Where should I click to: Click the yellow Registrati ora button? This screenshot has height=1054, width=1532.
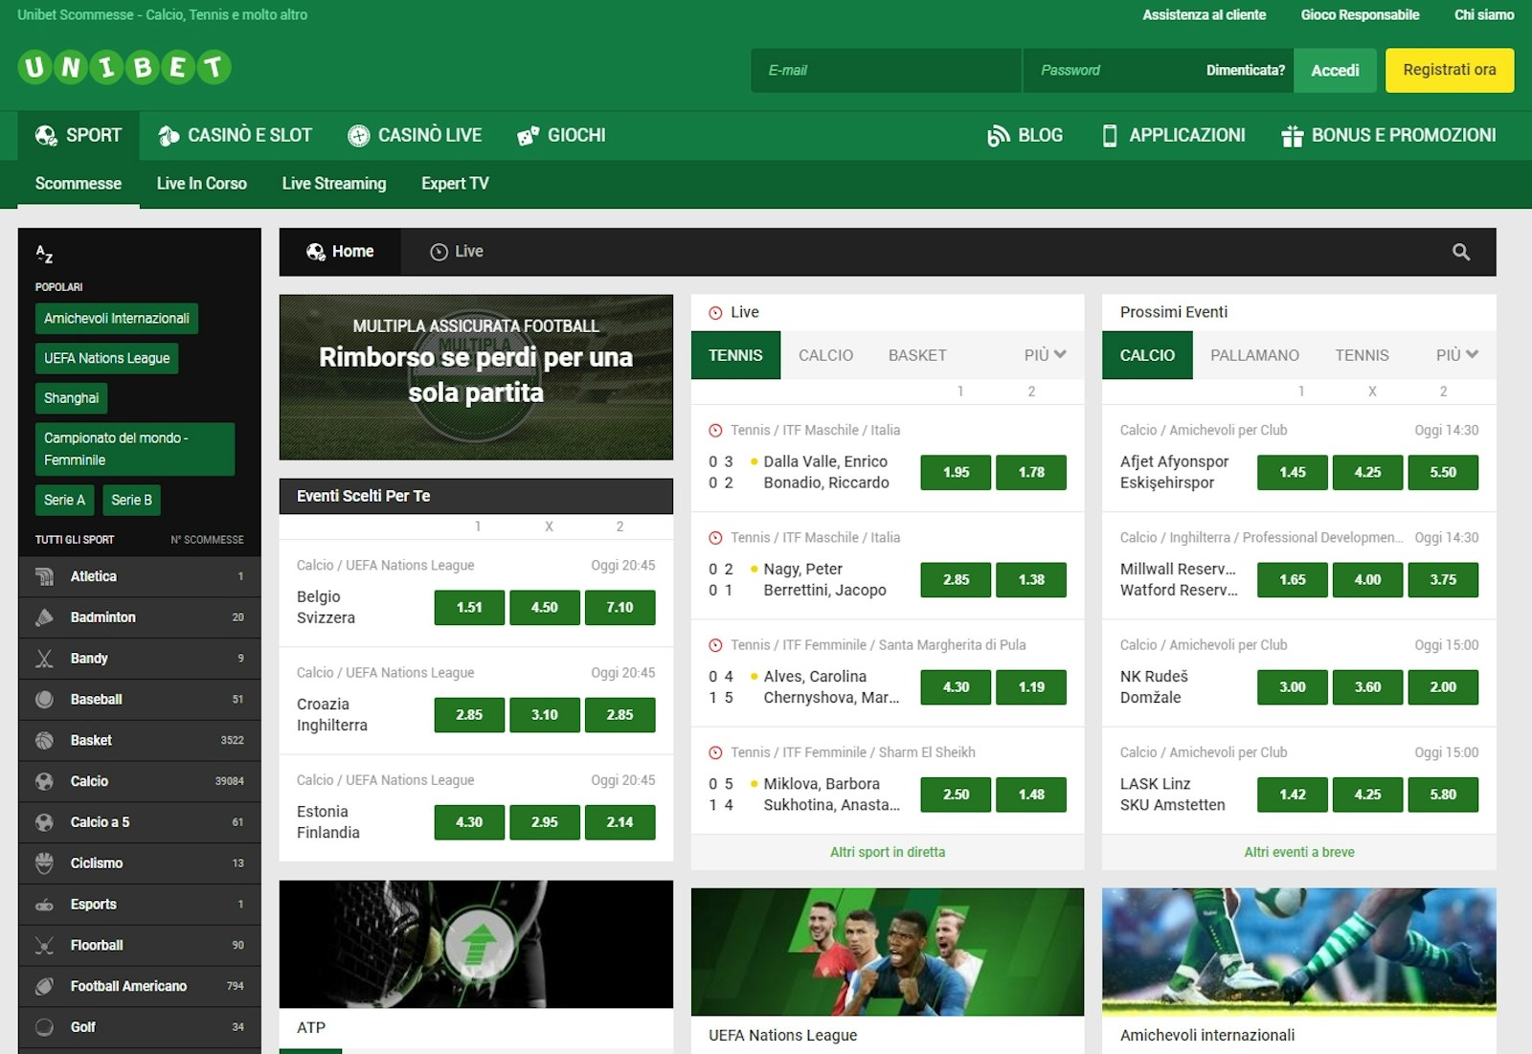[x=1450, y=69]
